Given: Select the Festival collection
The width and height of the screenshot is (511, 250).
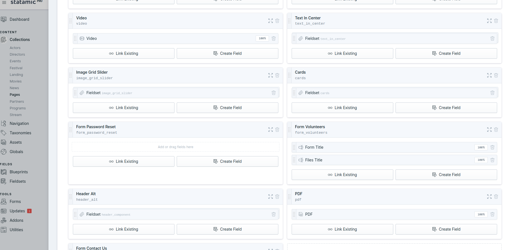Looking at the screenshot, I should 16,68.
